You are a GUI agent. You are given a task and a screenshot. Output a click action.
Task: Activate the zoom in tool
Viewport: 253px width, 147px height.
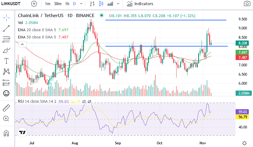6,119
